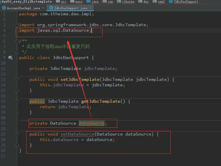221x166 pixels.
Task: Click the setJdbcTemplate method name
Action: point(80,79)
